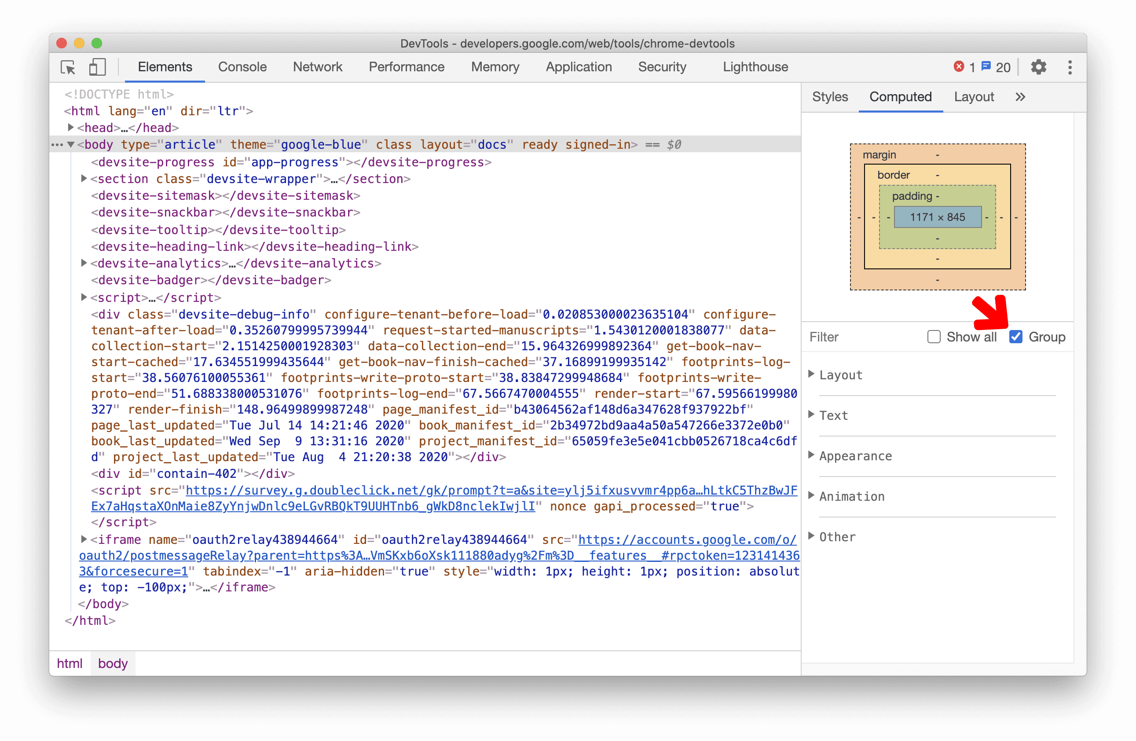
Task: Click the Security panel icon
Action: [663, 66]
